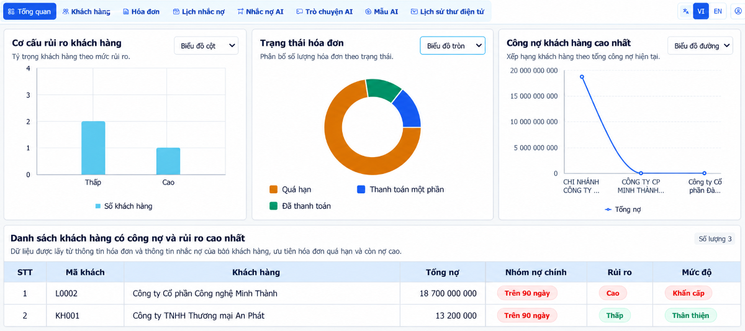The image size is (745, 331).
Task: Click the 20 000 000 000 axis value
Action: [534, 70]
